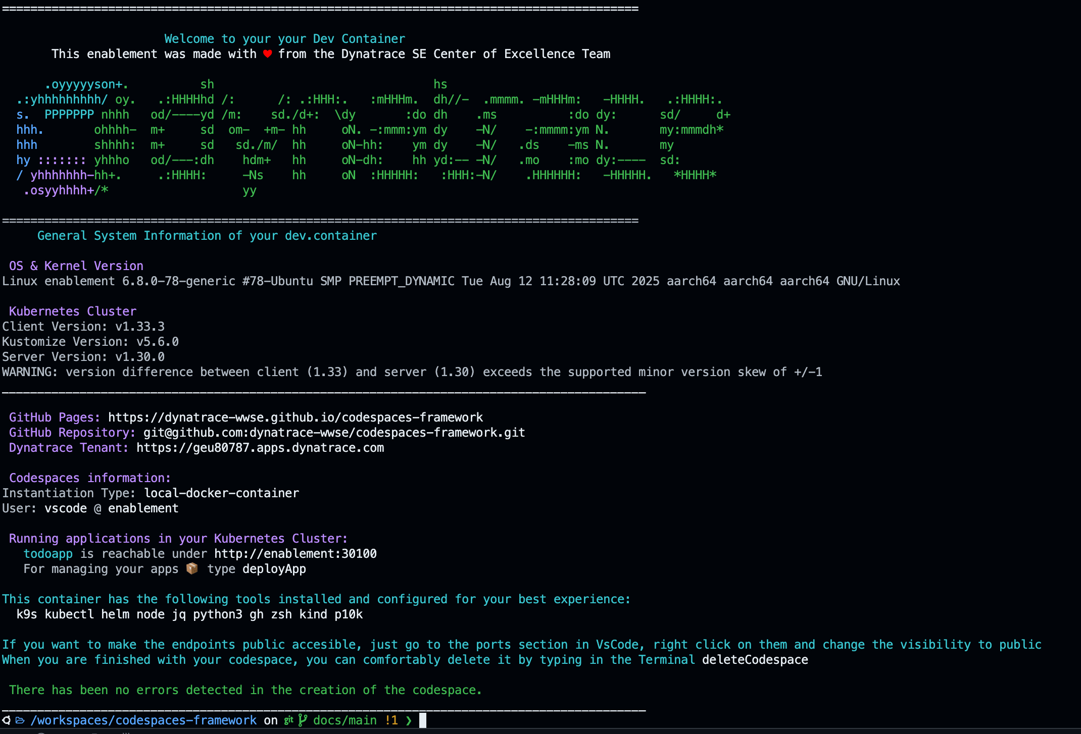This screenshot has width=1081, height=734.
Task: Click the cyan todoapp application name
Action: coord(48,554)
